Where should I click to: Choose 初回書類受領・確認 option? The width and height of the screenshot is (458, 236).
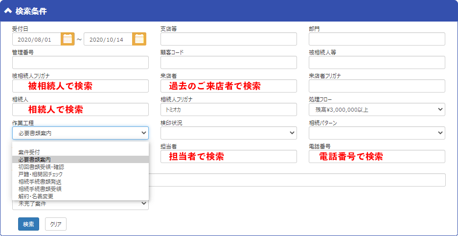click(x=41, y=167)
